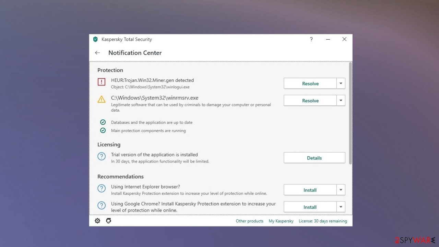
Task: Open the My Kaspersky link
Action: tap(281, 221)
